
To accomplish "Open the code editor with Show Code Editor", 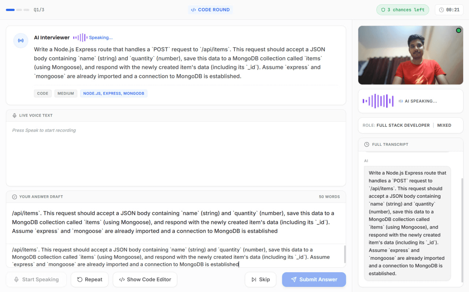I will pos(145,280).
